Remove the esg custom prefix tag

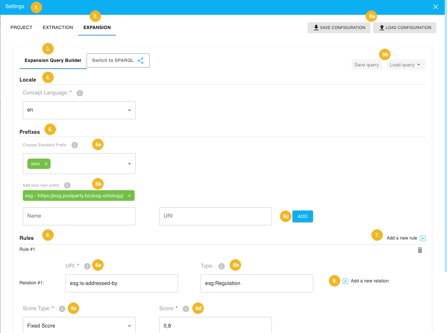[129, 196]
